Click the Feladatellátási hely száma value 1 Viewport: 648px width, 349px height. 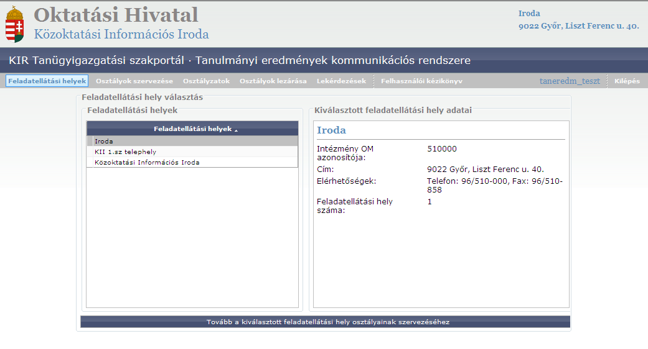coord(430,201)
